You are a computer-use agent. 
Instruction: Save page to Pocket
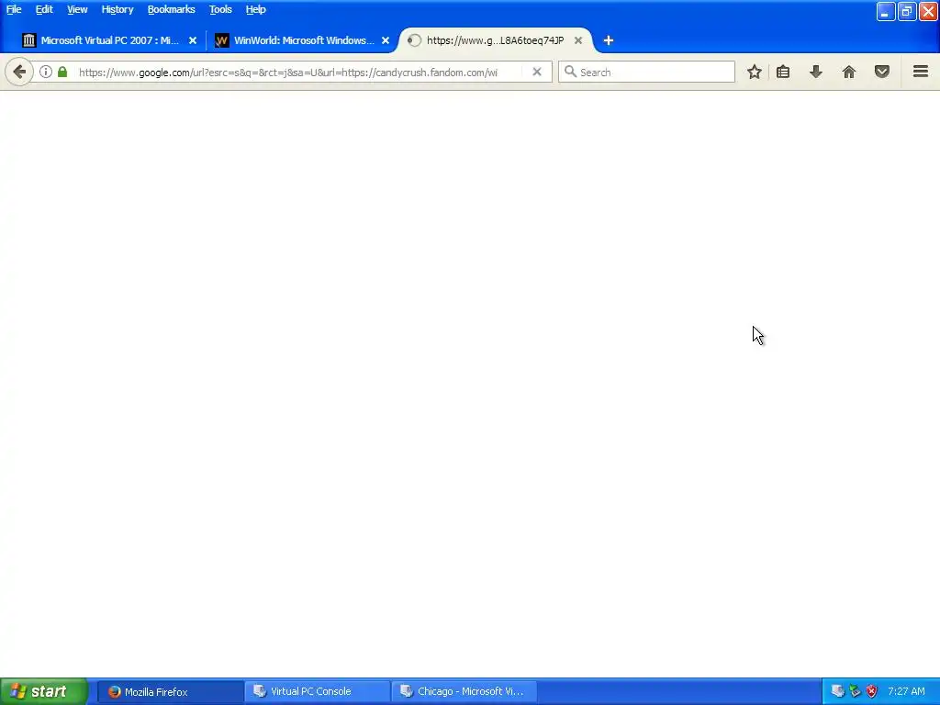click(882, 72)
